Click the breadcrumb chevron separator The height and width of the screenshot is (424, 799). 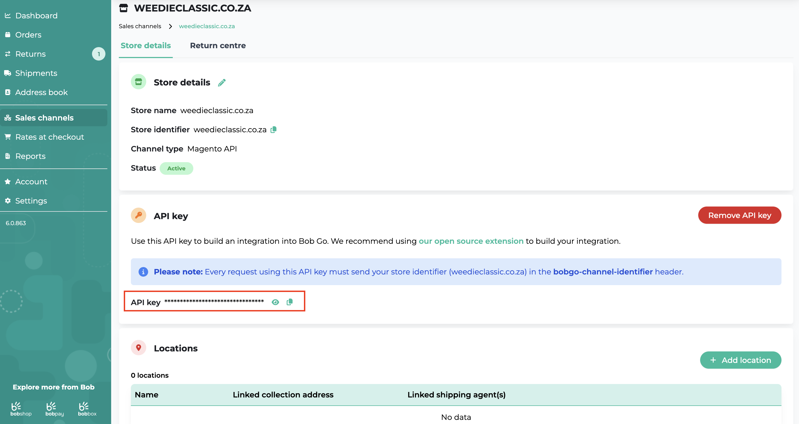click(170, 26)
